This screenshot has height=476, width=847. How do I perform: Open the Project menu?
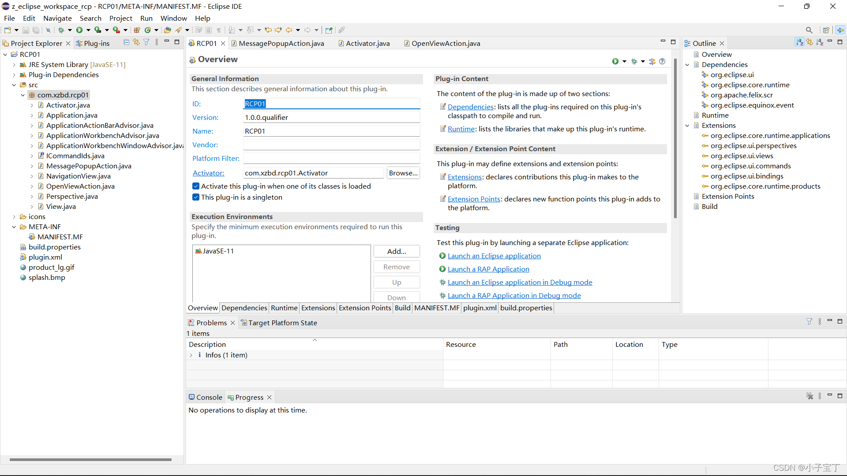point(121,18)
